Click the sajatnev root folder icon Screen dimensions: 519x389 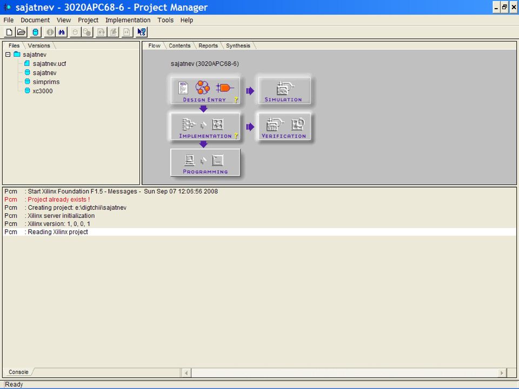click(x=17, y=54)
